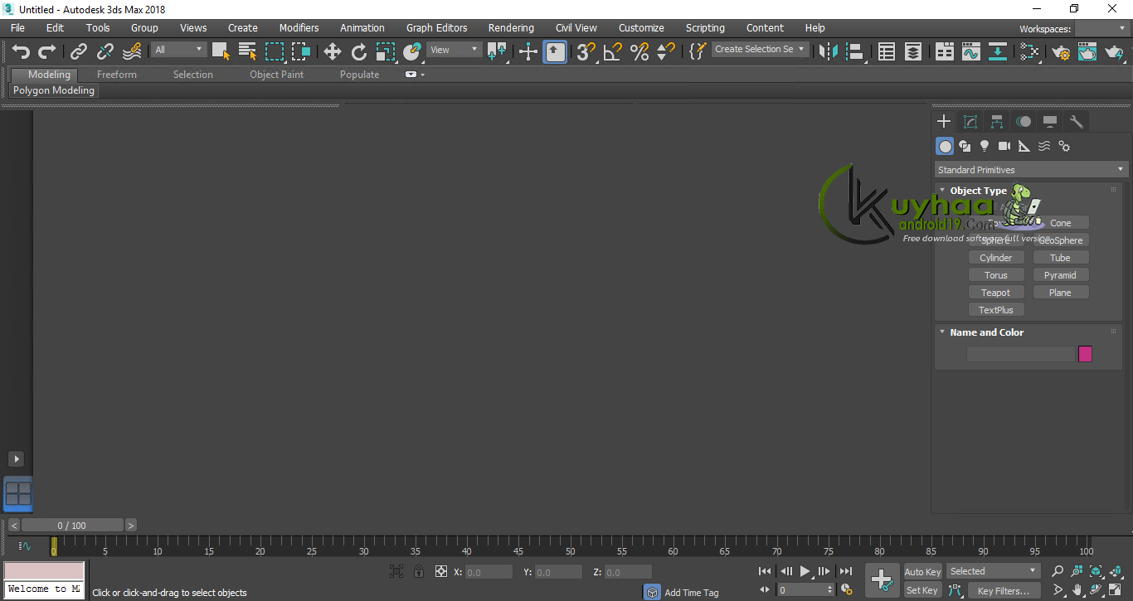Screen dimensions: 1133x601
Task: Click the Teapot primitive button
Action: (x=996, y=293)
